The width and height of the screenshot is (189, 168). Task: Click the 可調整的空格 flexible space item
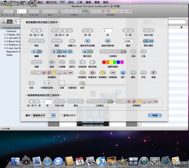click(47, 83)
